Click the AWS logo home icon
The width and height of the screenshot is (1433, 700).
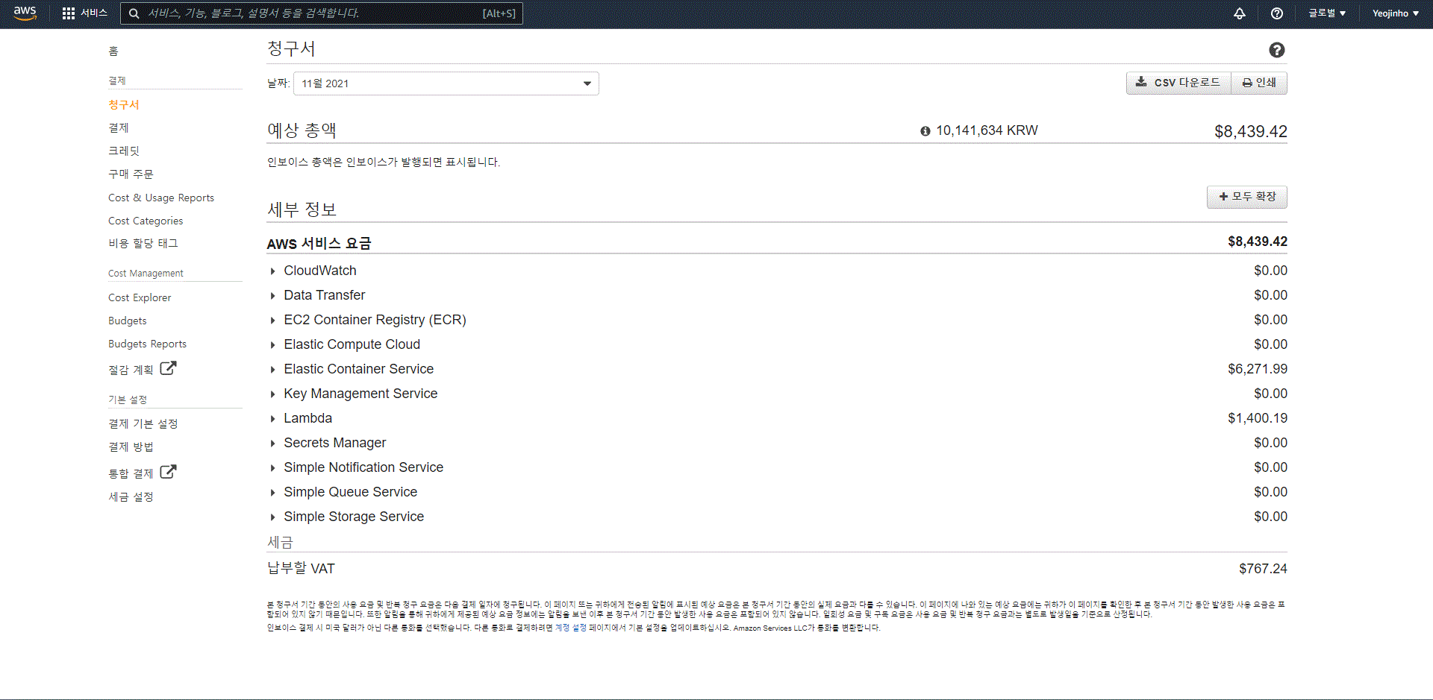25,13
